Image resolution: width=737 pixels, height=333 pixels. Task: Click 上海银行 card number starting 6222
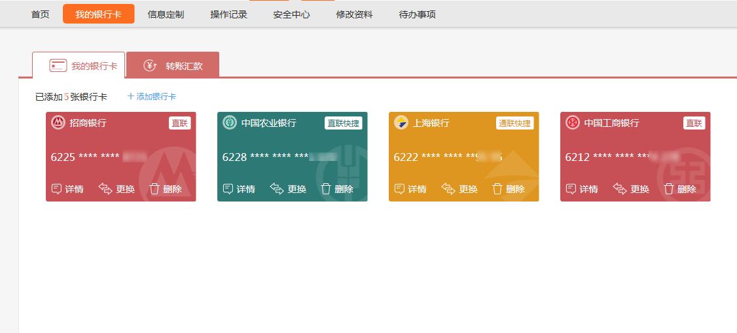[x=448, y=157]
